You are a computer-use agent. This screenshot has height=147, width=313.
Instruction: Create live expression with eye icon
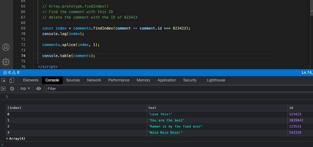[38, 89]
